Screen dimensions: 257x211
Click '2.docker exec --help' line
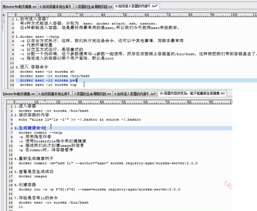coord(37,37)
